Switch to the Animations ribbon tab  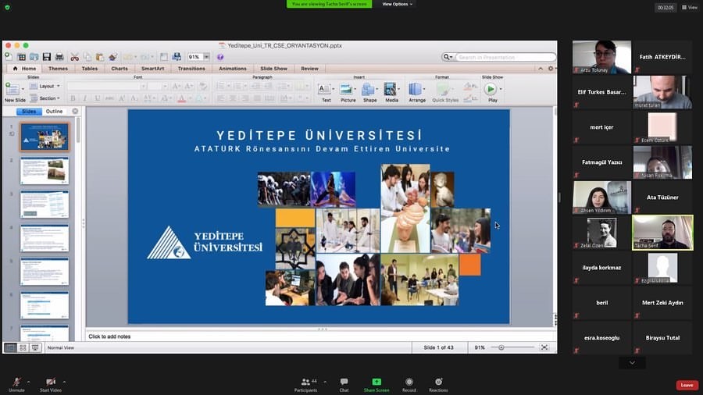pyautogui.click(x=233, y=69)
